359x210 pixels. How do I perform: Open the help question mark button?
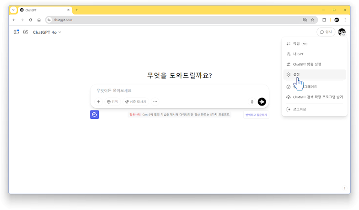[344, 188]
